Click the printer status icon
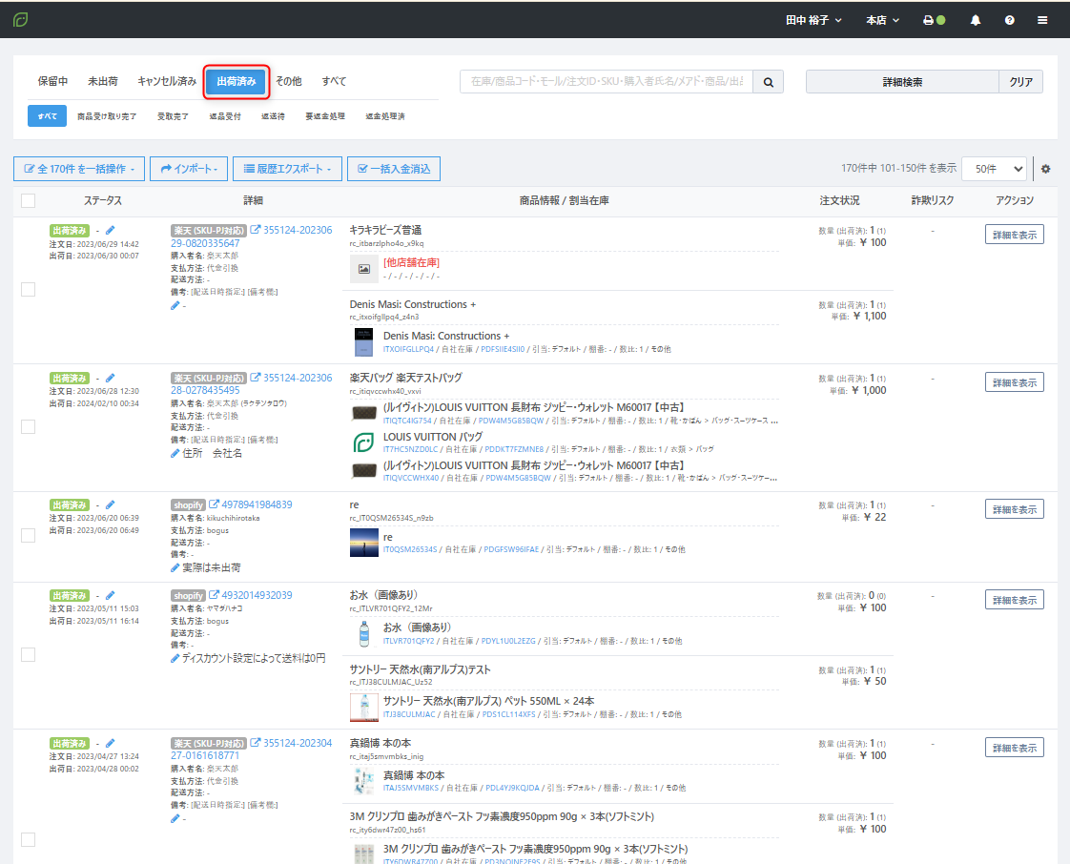 point(928,20)
